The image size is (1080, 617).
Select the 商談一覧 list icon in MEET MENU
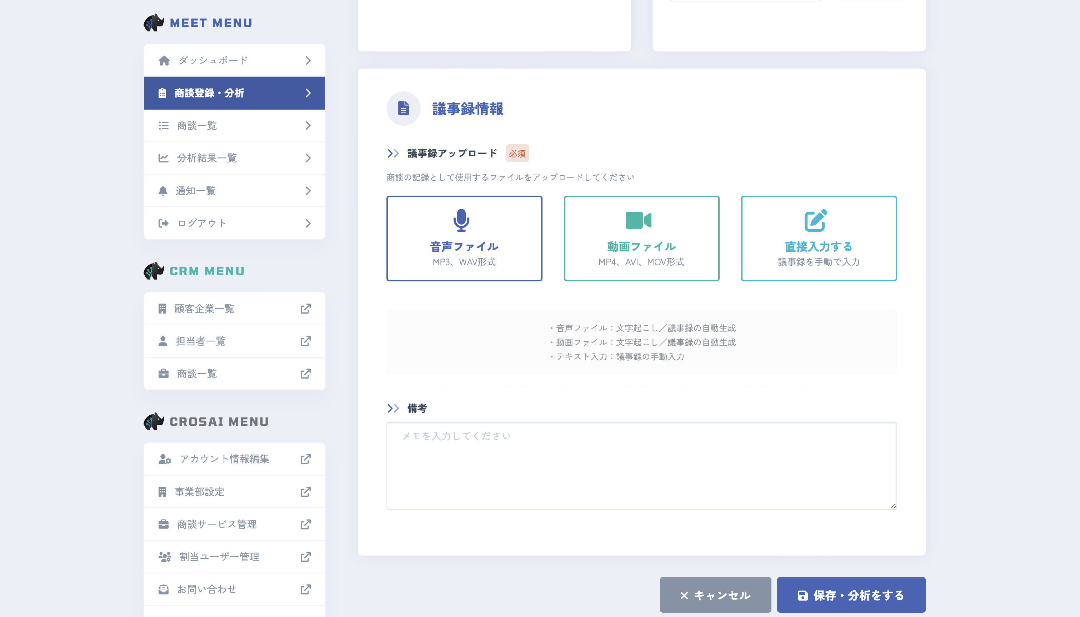tap(164, 125)
